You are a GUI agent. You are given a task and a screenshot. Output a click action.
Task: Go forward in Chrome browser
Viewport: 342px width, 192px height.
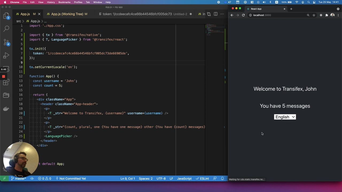pos(238,15)
